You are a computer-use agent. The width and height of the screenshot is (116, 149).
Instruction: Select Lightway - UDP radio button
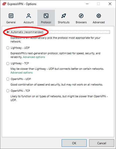point(8,48)
